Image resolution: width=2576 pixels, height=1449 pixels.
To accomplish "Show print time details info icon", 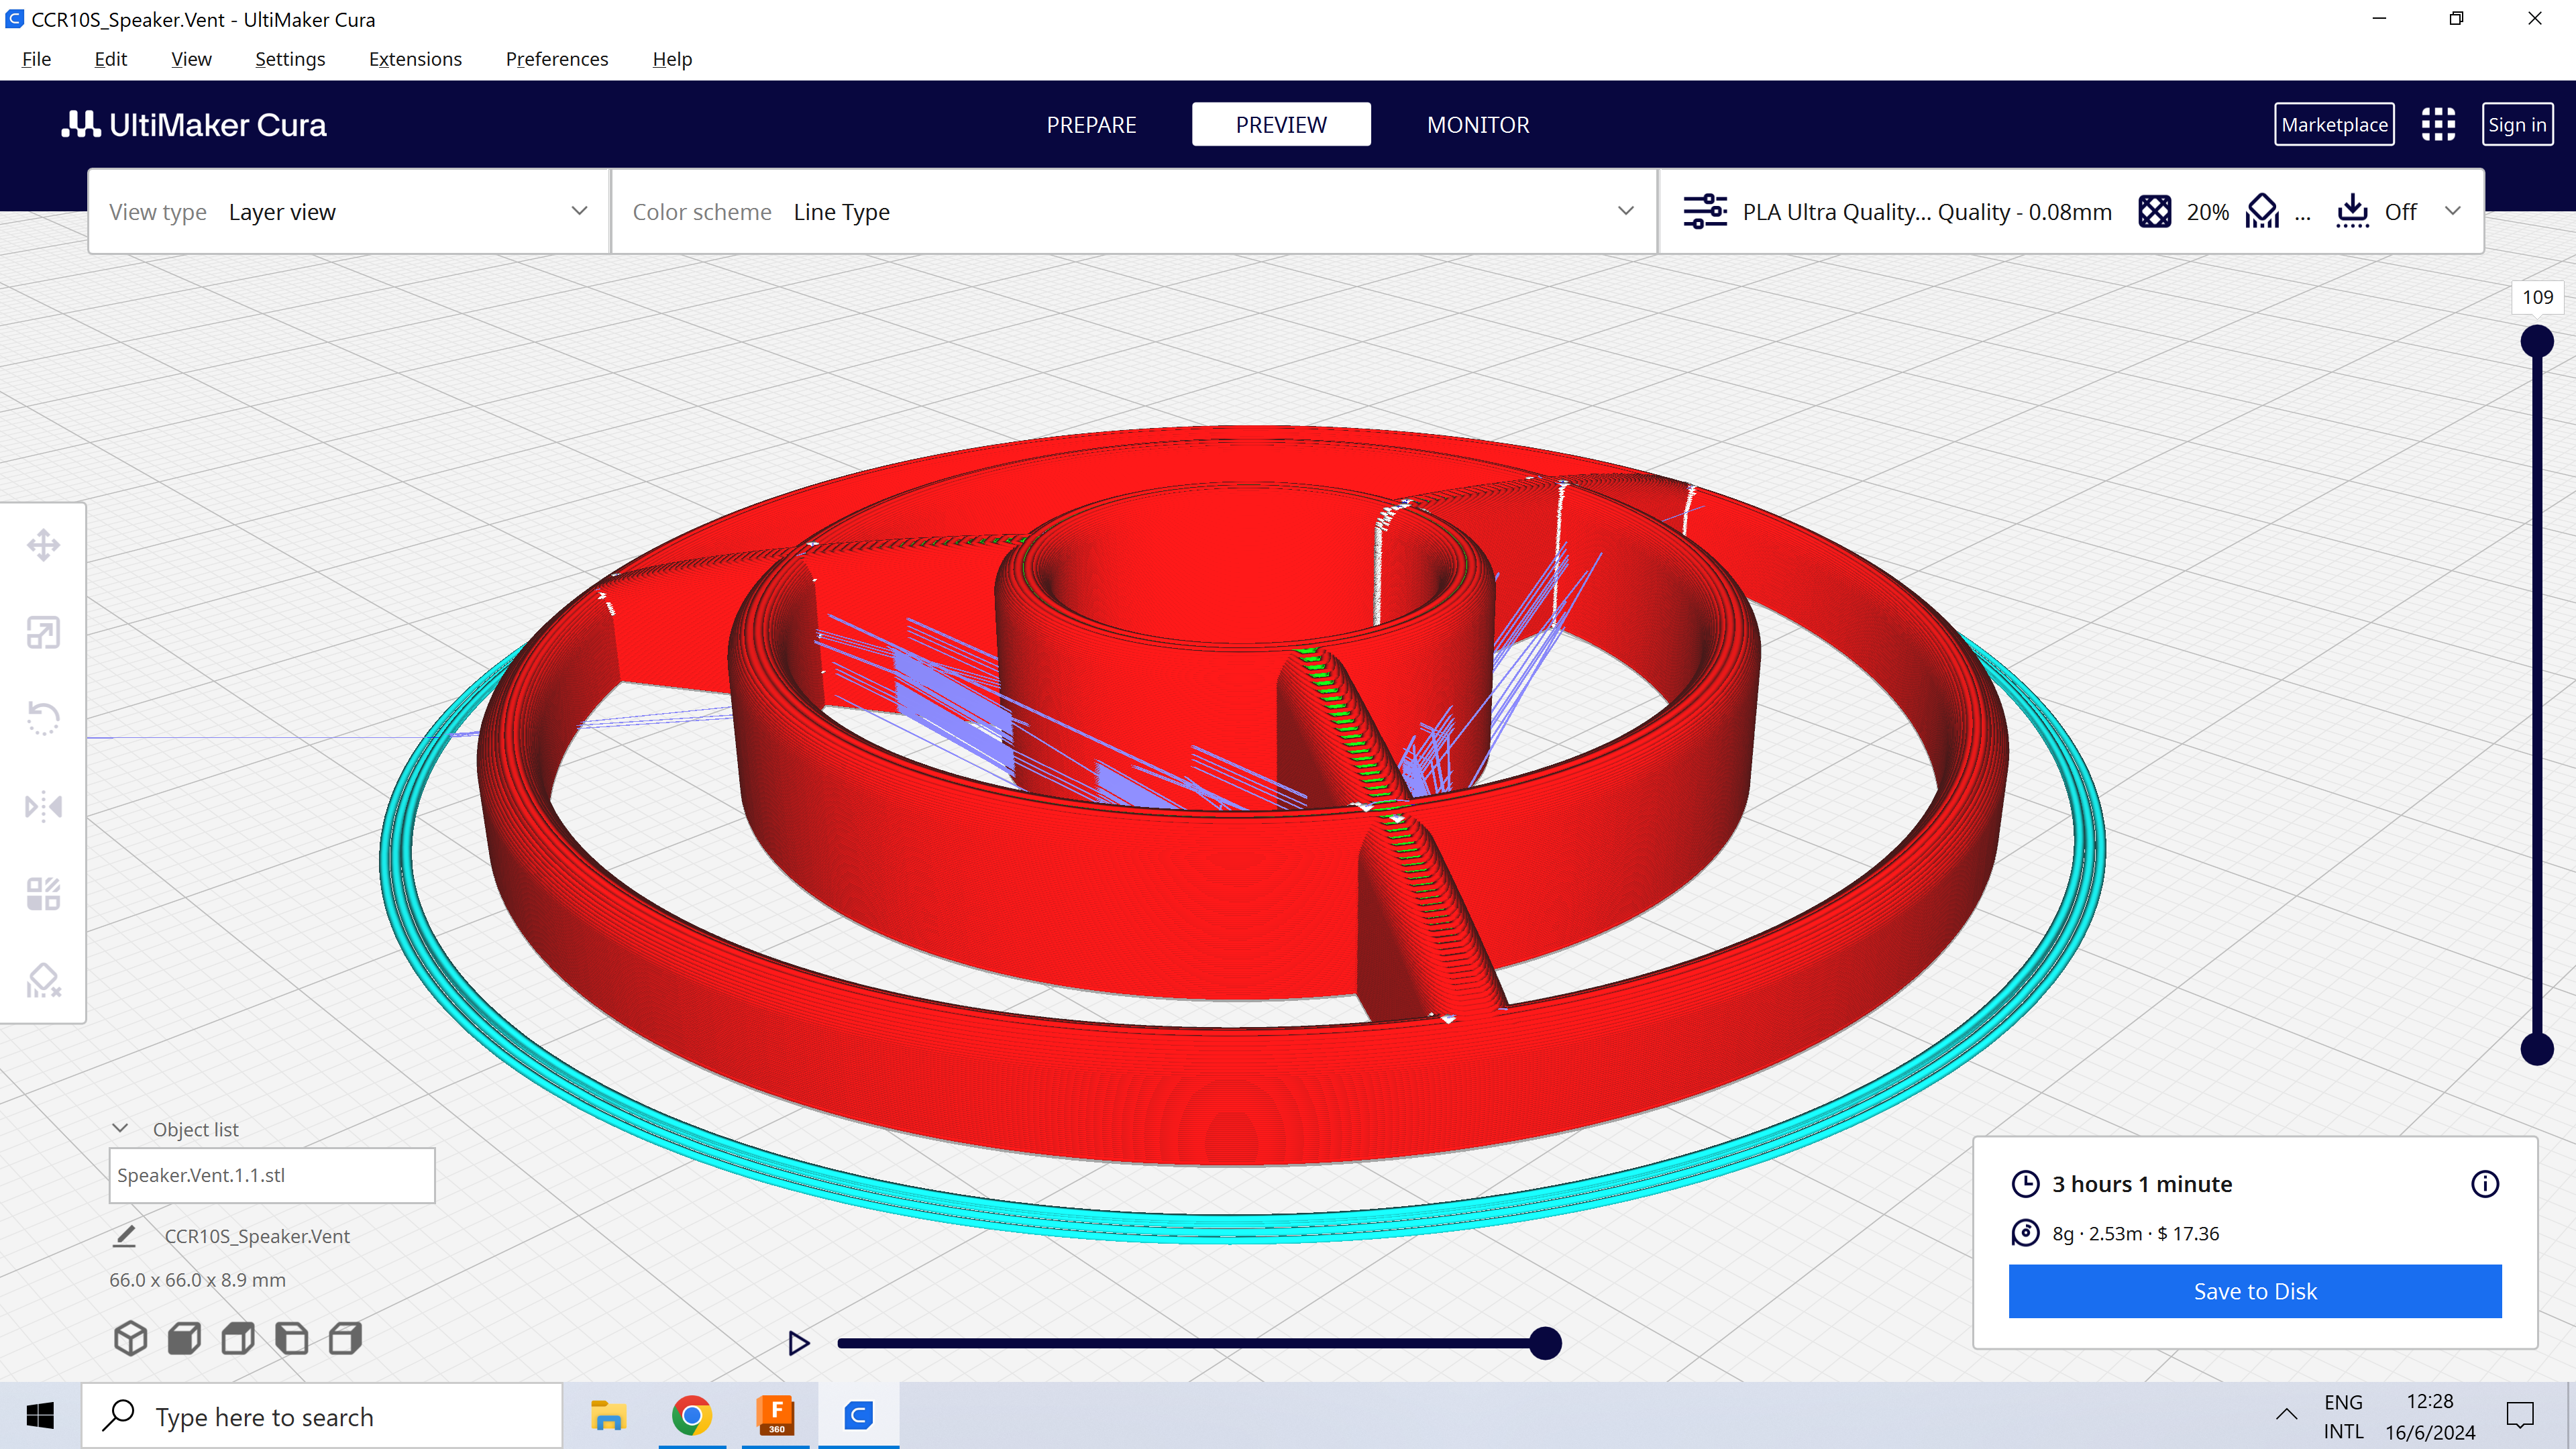I will coord(2485,1184).
